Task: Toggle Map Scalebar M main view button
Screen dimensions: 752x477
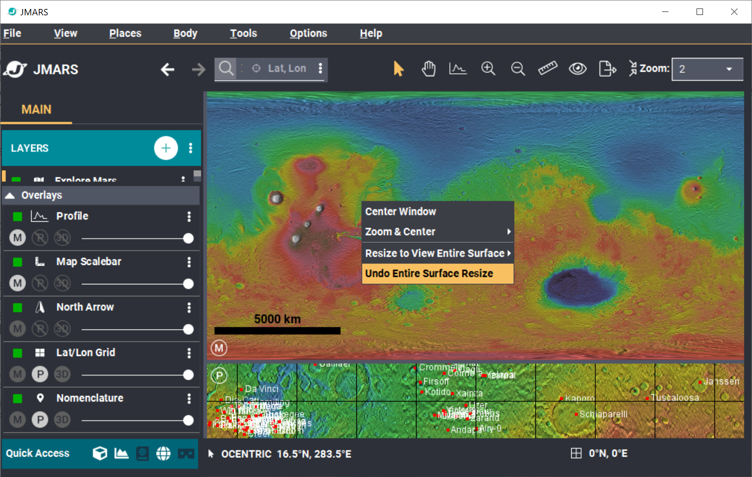Action: point(17,283)
